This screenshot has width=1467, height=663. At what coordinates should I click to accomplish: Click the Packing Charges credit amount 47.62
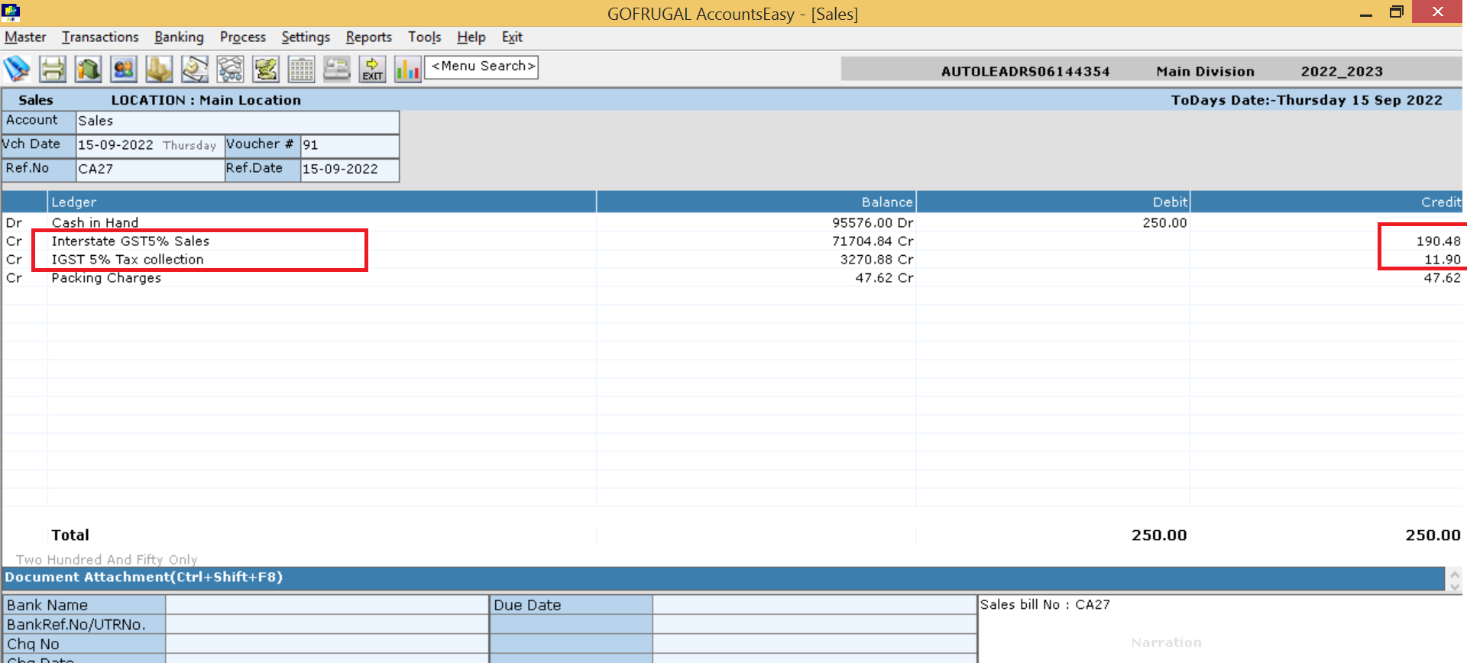1443,278
